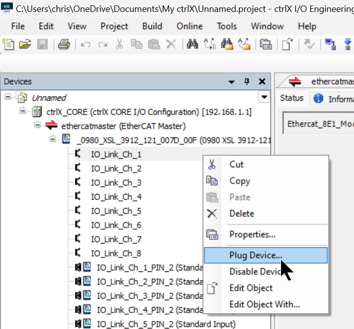Click the Redo arrow icon
Image resolution: width=354 pixels, height=329 pixels.
pos(103,45)
